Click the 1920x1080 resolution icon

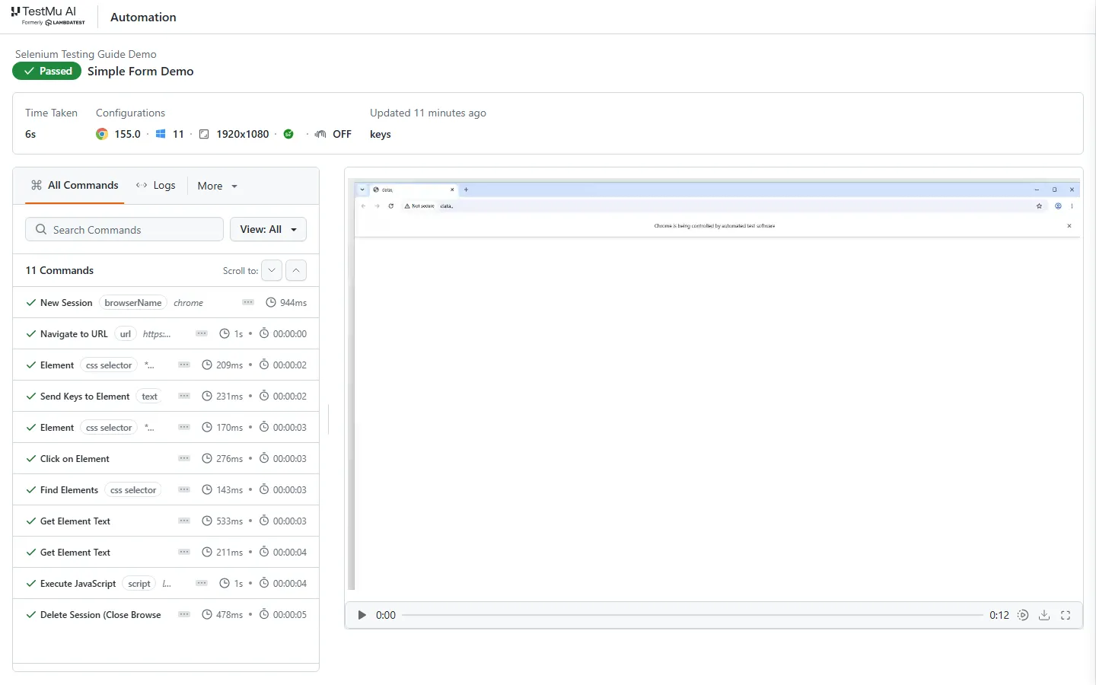pos(204,134)
